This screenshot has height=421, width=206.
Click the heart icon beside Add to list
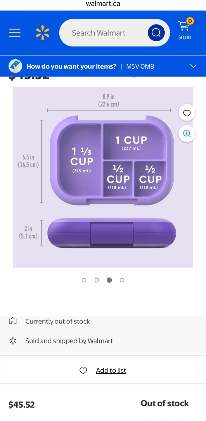tap(83, 370)
